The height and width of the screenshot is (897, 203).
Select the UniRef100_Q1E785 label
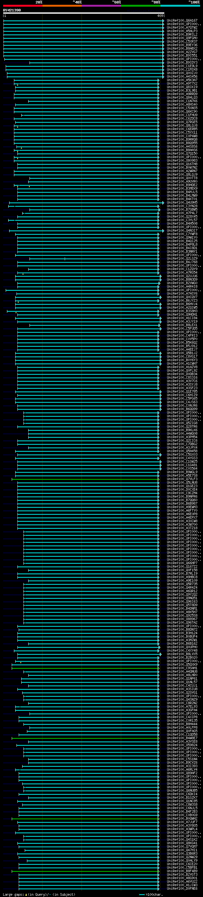(182, 392)
